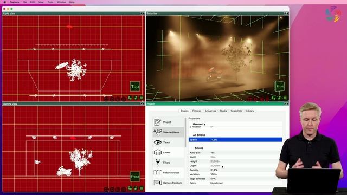Select the red highlighted smoke object in Alpha view
The height and width of the screenshot is (195, 347).
(69, 27)
